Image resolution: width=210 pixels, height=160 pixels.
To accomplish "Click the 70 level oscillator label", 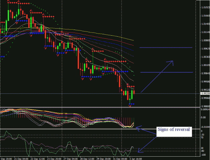I will coord(202,137).
